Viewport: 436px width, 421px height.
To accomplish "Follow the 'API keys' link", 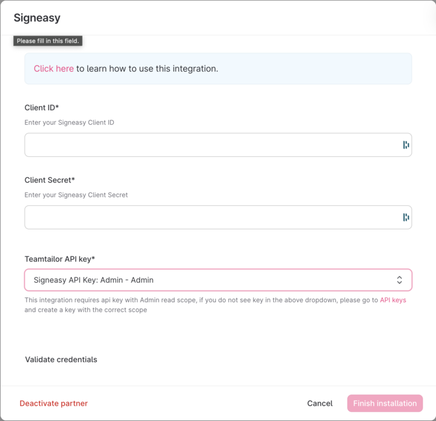I will click(x=393, y=300).
